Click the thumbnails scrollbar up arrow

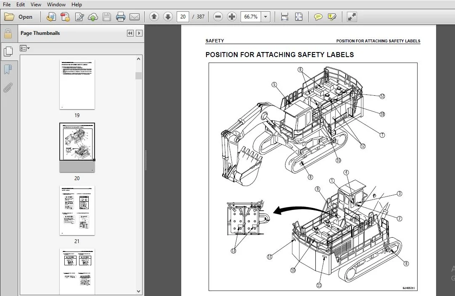[138, 59]
